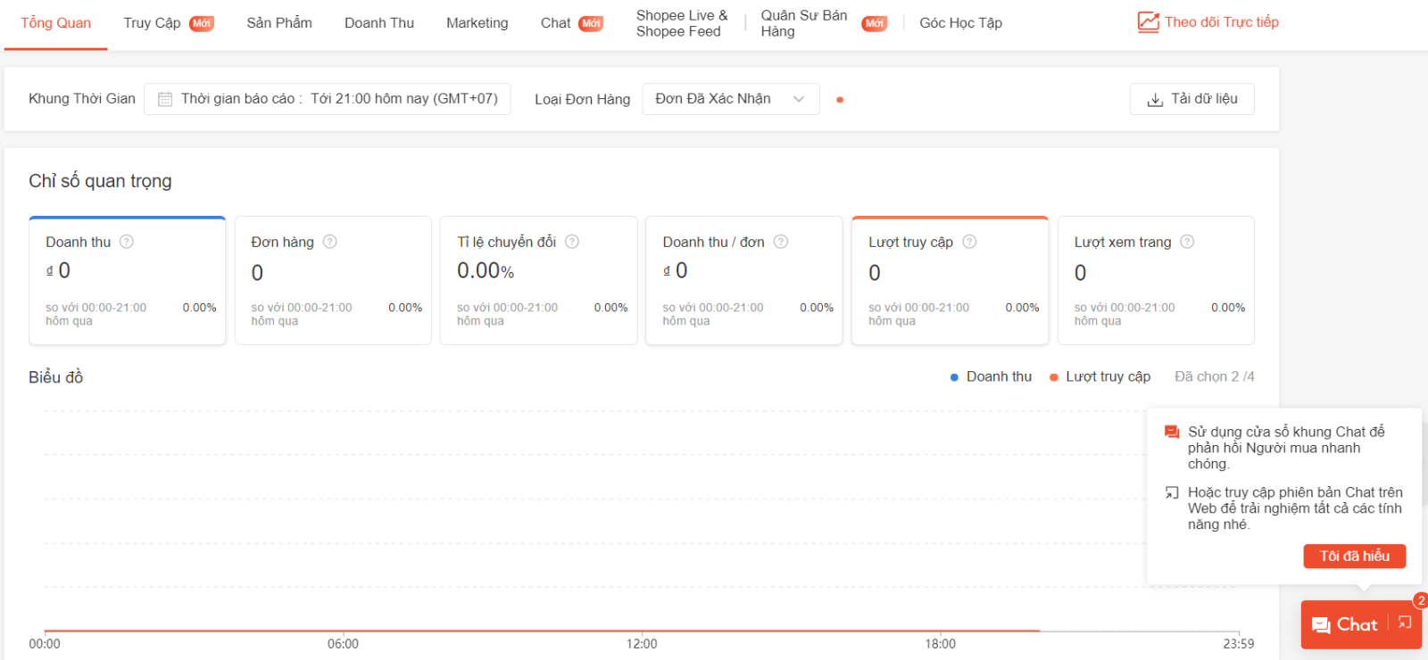
Task: Switch to the Sản Phẩm tab
Action: [279, 23]
